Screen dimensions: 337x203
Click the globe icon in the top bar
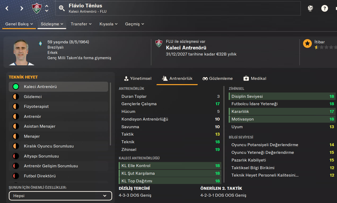pyautogui.click(x=310, y=8)
